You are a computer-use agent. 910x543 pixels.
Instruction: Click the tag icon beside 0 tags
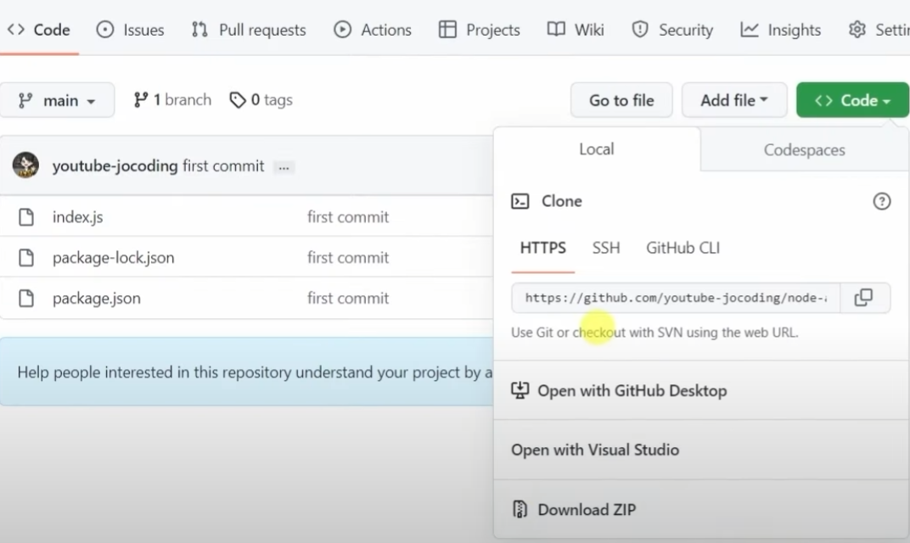click(x=238, y=100)
